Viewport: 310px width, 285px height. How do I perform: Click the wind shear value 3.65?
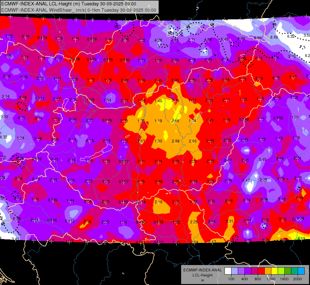(175, 161)
